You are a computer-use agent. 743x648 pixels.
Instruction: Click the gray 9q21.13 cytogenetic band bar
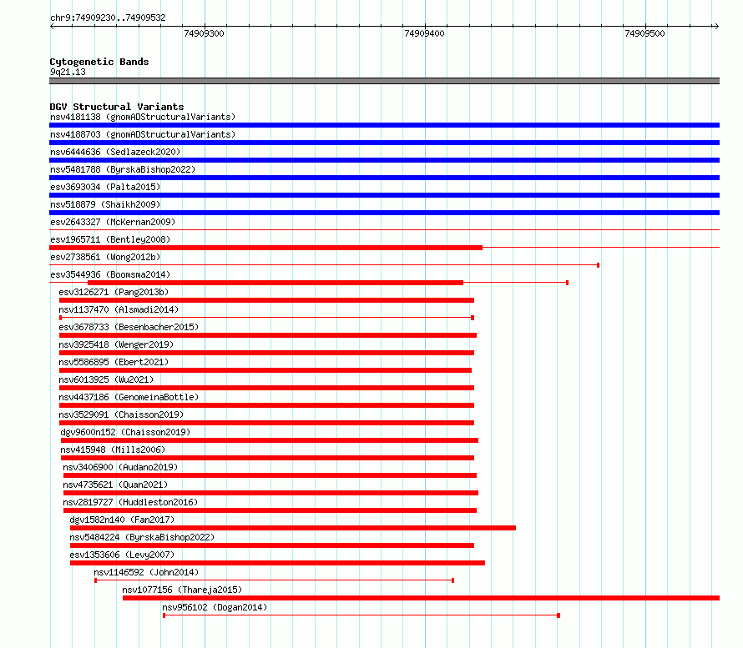(384, 81)
